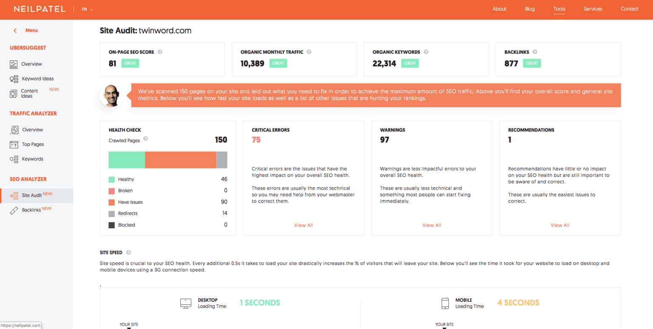Viewport: 653px width, 329px height.
Task: Click the gray Redirects bar segment
Action: (222, 160)
